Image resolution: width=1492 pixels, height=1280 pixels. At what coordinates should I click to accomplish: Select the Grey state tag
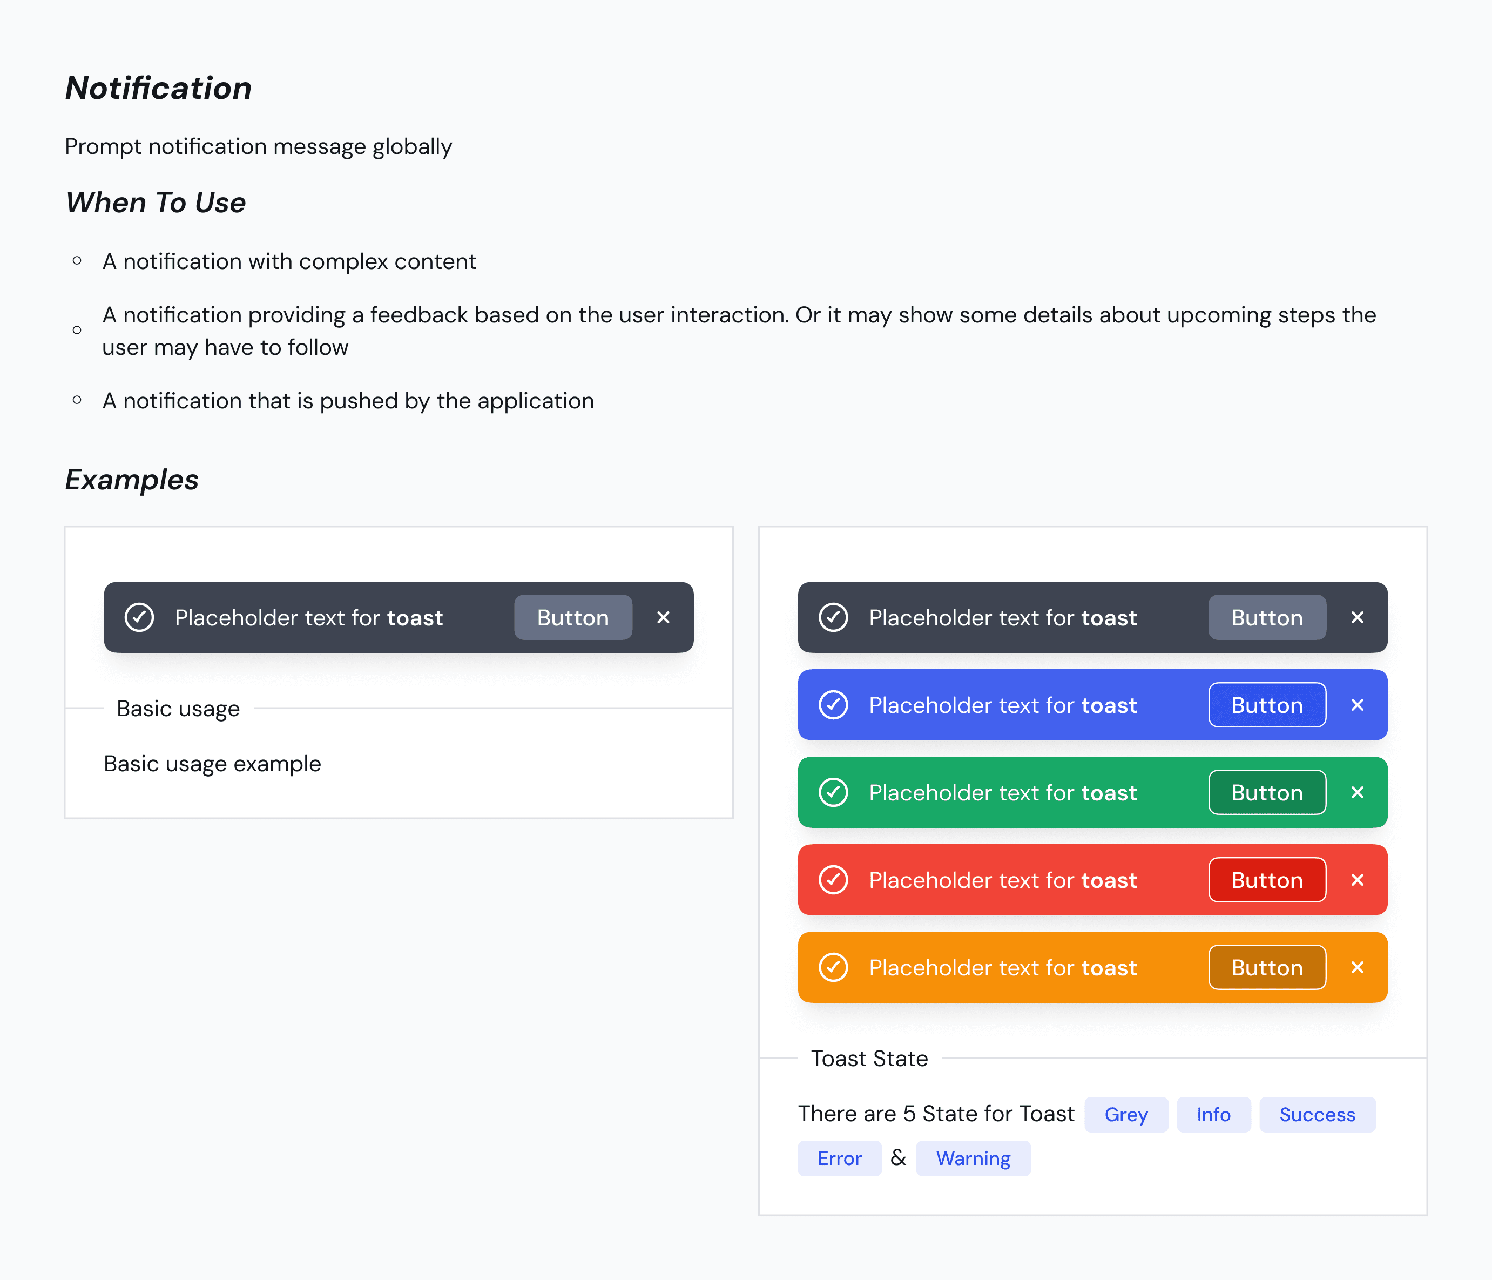pyautogui.click(x=1126, y=1114)
